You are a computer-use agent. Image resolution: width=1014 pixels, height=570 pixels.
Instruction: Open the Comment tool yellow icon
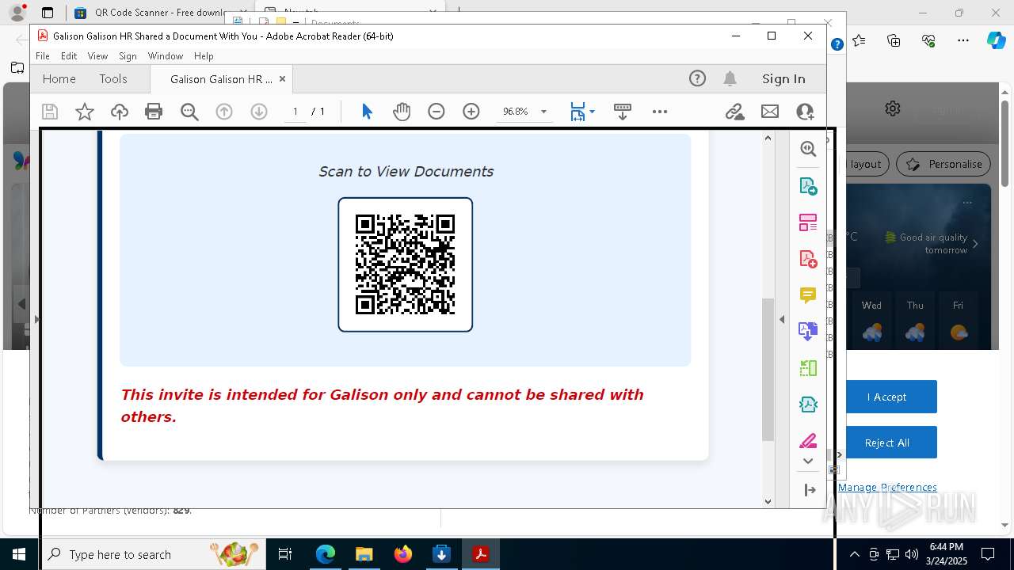808,295
